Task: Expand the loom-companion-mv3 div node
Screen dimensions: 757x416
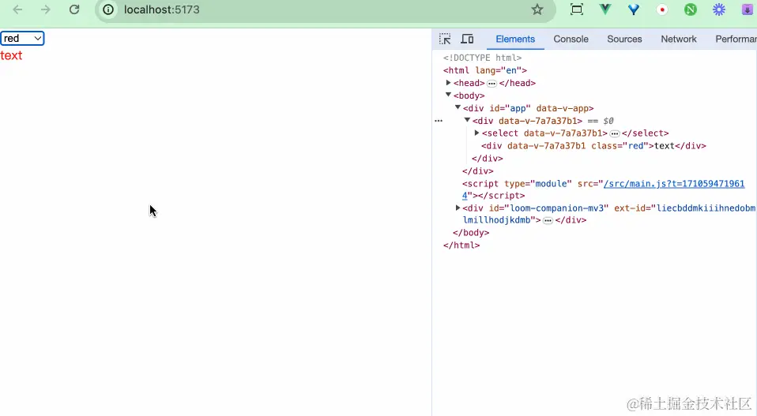Action: [x=458, y=208]
